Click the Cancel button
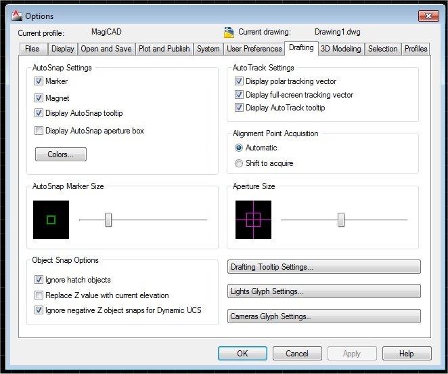 click(x=297, y=354)
